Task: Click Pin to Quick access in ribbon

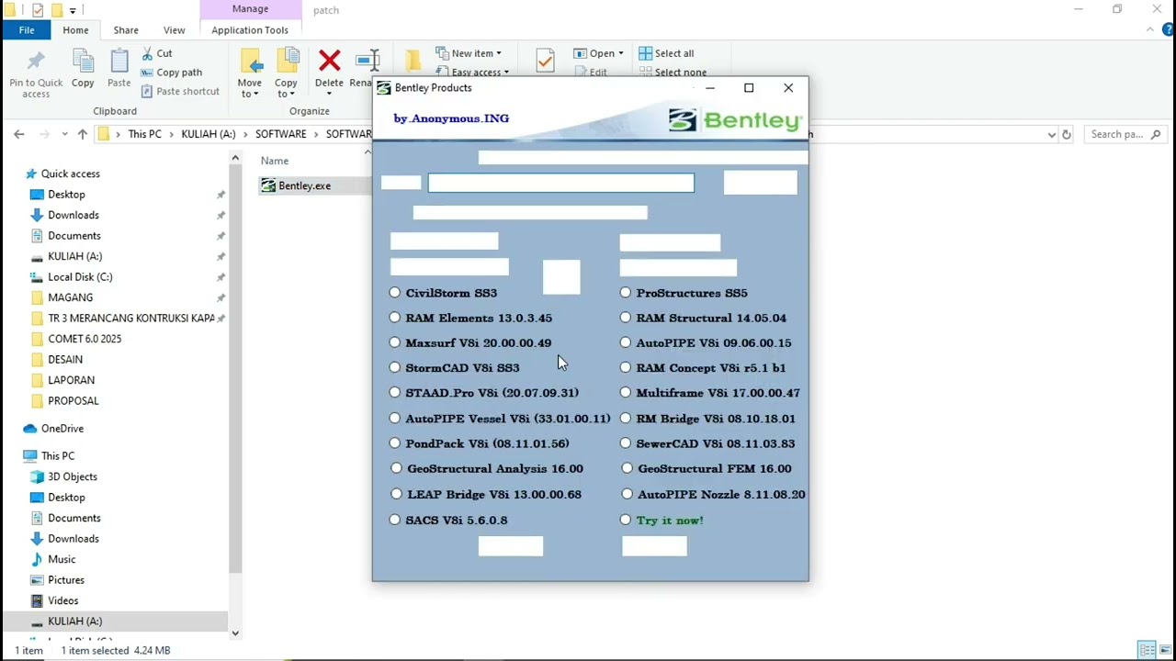Action: click(36, 73)
